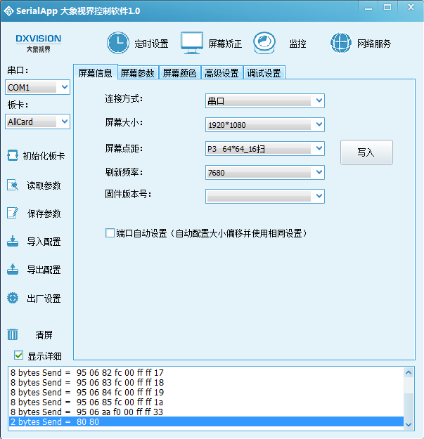Click the 屏幕矫正 monitor icon
Viewport: 424px width, 439px height.
click(192, 43)
